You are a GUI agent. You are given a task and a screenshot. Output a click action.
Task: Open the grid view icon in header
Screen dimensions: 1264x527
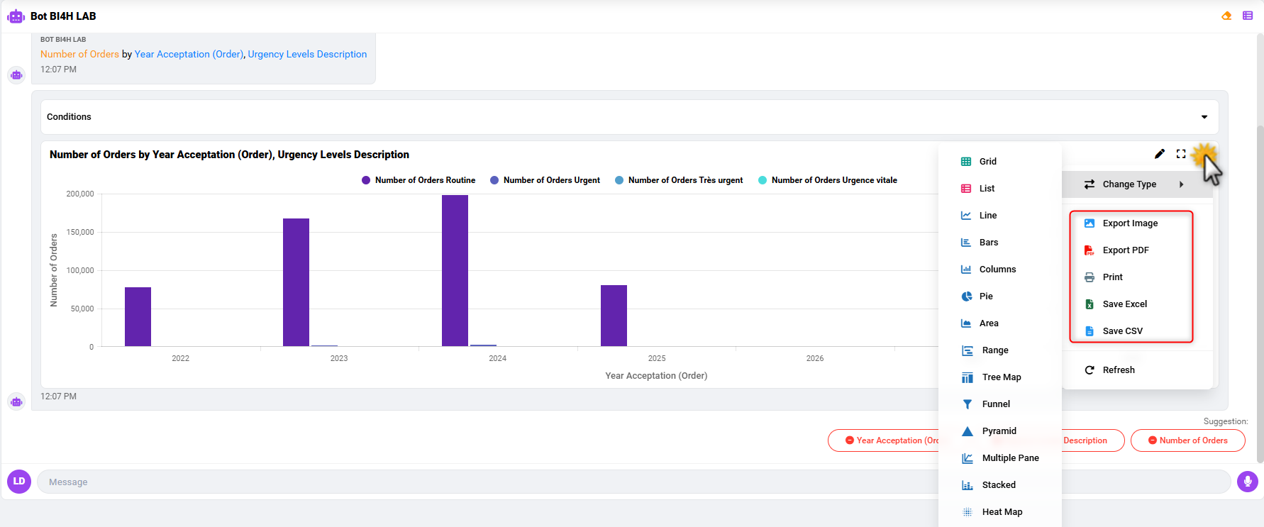[1248, 16]
